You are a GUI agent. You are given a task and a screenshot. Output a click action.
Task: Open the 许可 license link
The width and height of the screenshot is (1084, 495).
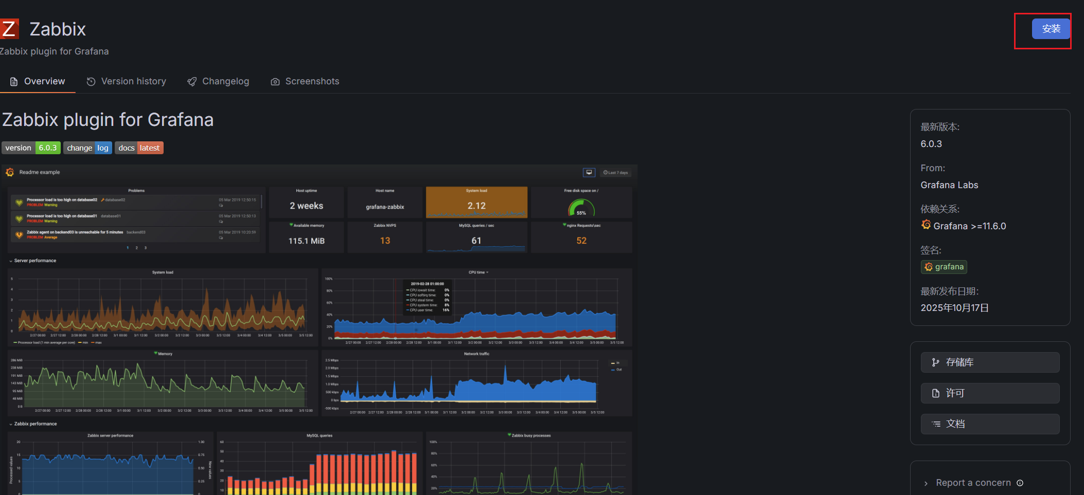point(989,393)
